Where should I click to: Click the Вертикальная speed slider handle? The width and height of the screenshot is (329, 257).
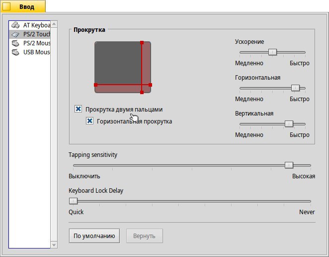coord(289,124)
